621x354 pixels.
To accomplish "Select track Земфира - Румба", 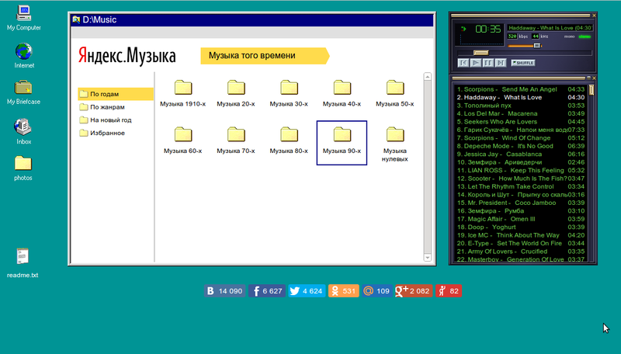I will [520, 211].
